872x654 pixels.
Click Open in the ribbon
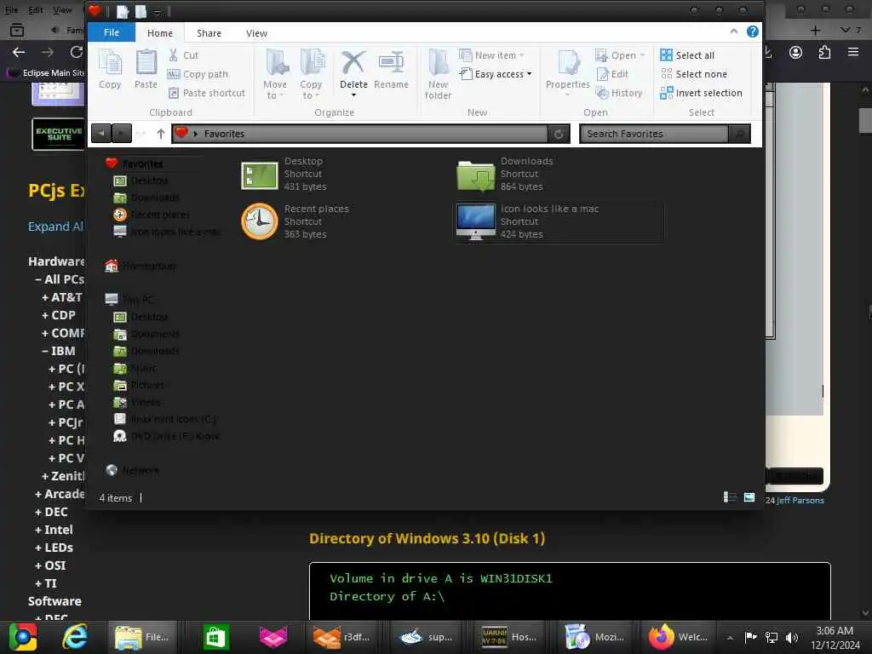click(620, 55)
